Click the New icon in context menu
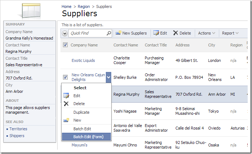Screen dimensions: 252x154 coord(66,120)
